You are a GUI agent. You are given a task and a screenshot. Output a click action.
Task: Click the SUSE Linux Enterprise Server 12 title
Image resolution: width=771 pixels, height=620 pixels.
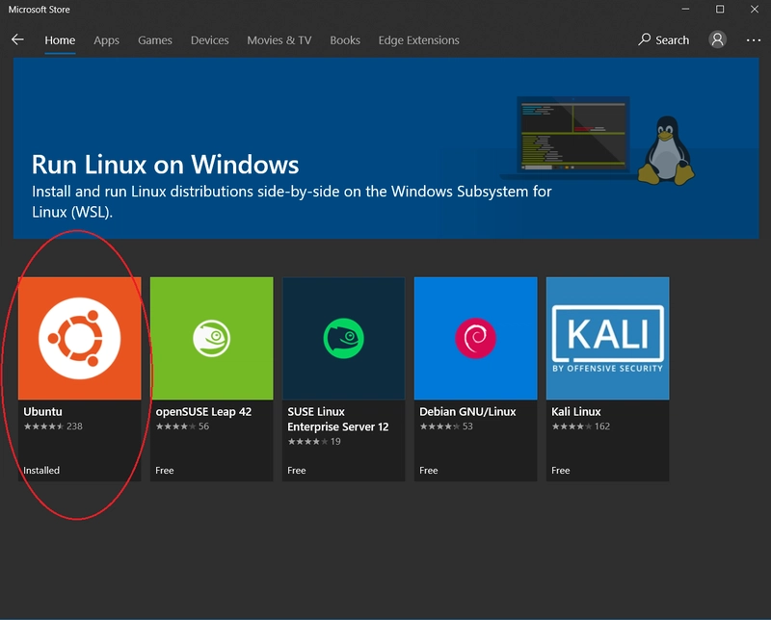tap(338, 419)
